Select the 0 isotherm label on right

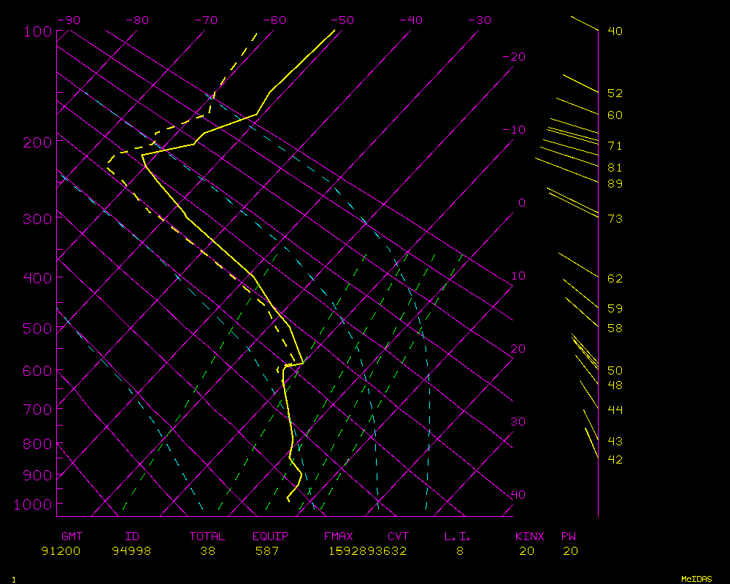(x=521, y=203)
